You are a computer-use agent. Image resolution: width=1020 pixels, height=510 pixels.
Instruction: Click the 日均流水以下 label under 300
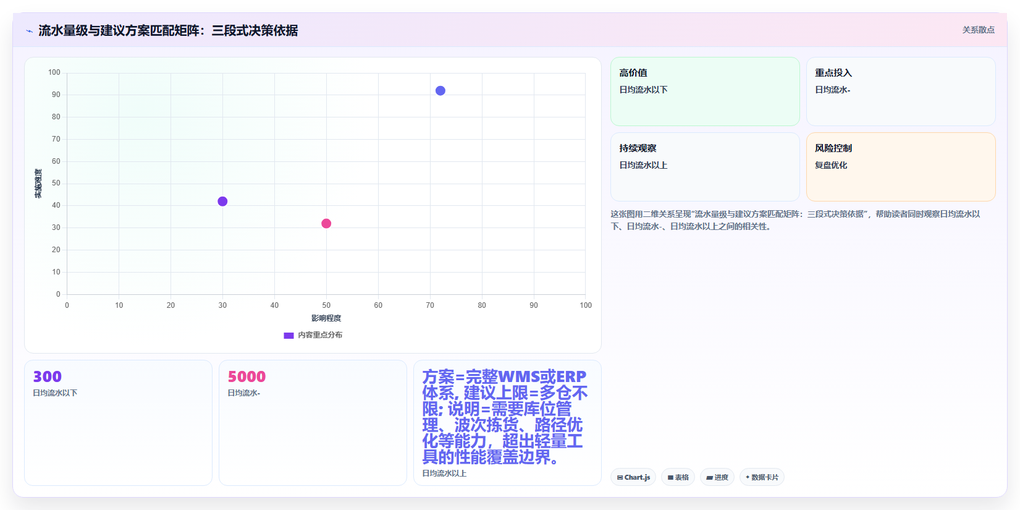tap(55, 393)
